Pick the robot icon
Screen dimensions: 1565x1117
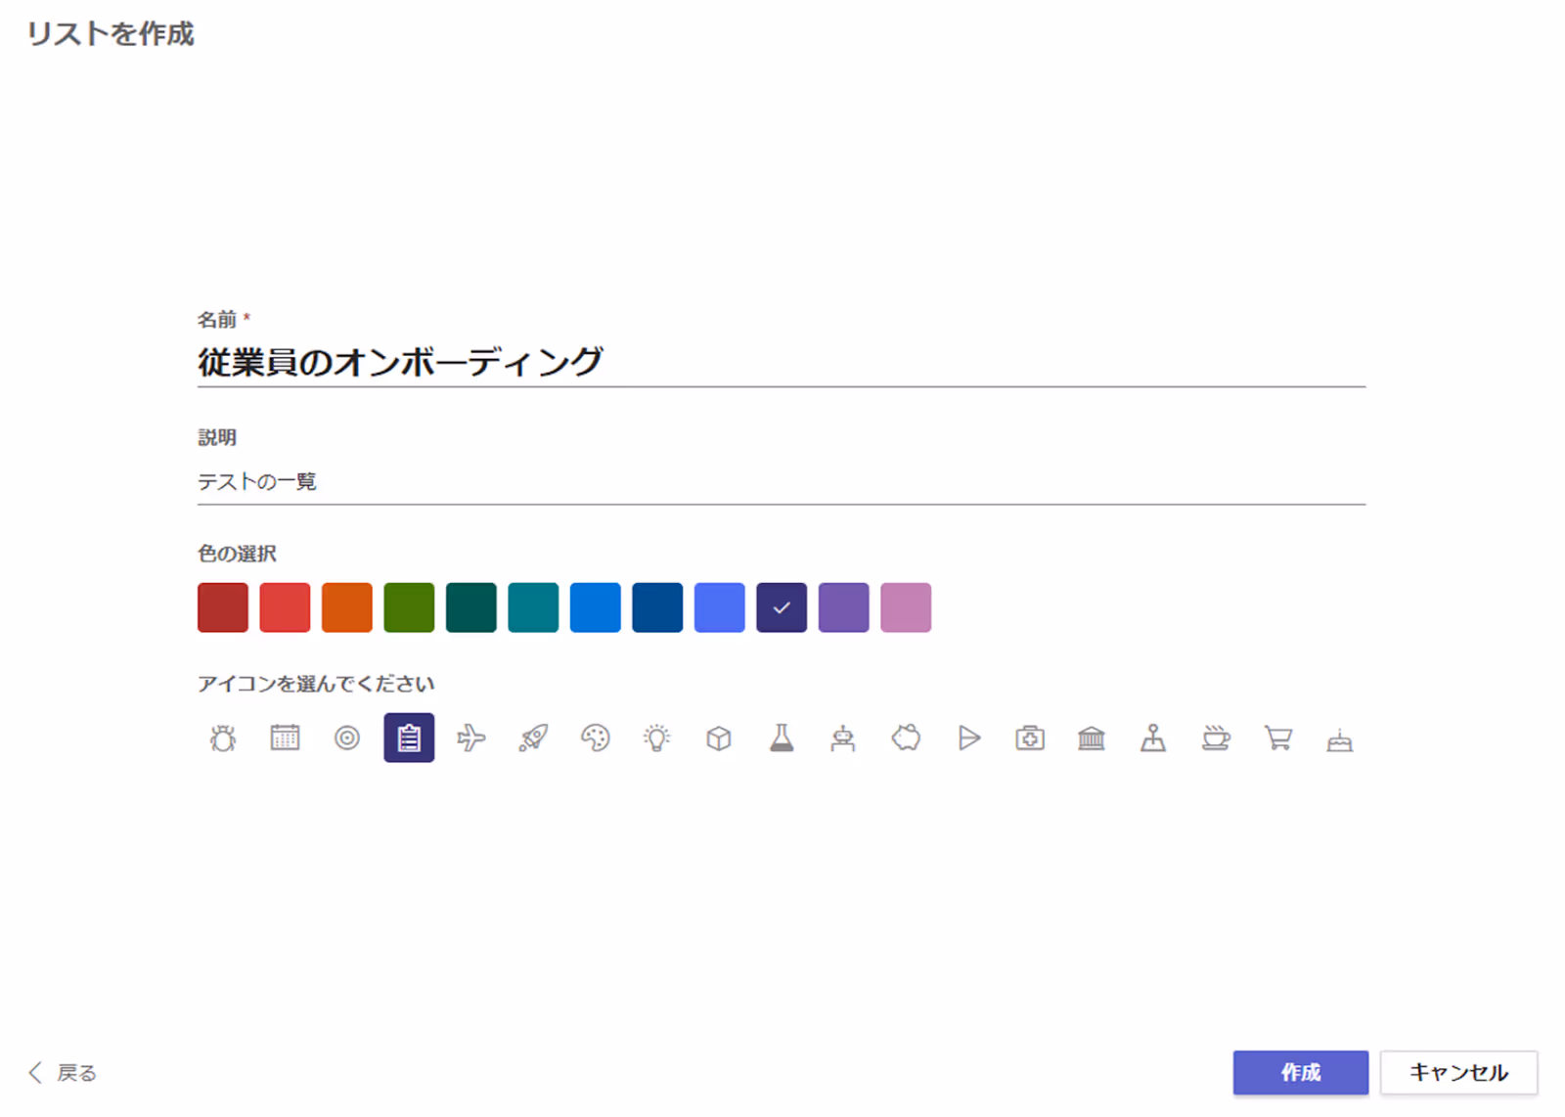[843, 737]
